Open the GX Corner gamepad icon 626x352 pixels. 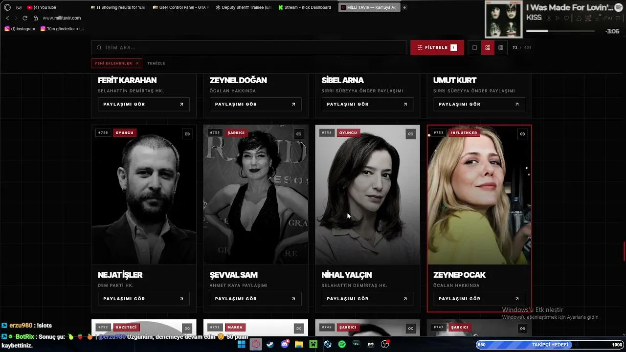[19, 7]
